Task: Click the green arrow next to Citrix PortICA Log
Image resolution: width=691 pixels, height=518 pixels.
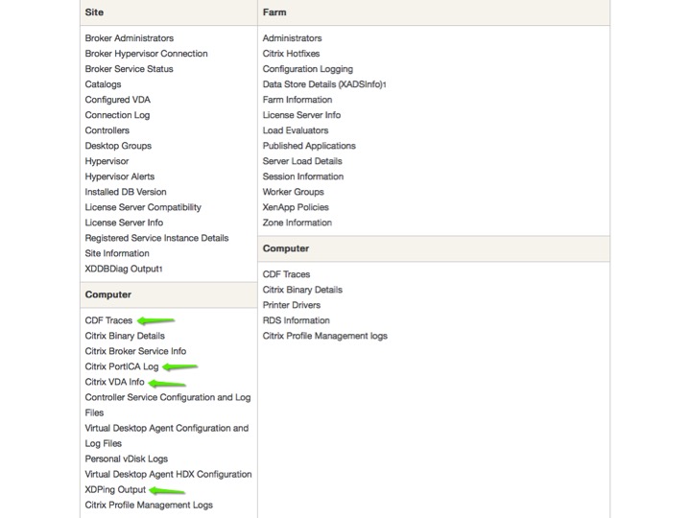Action: point(179,366)
